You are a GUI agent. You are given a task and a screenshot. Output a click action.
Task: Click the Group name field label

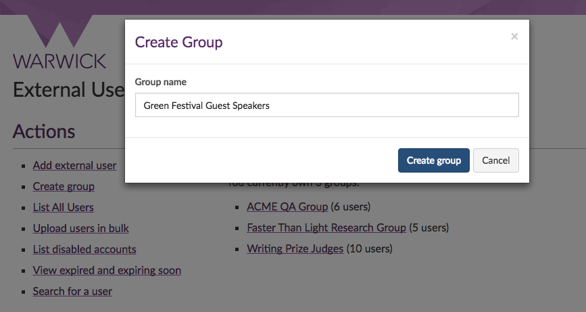click(161, 82)
